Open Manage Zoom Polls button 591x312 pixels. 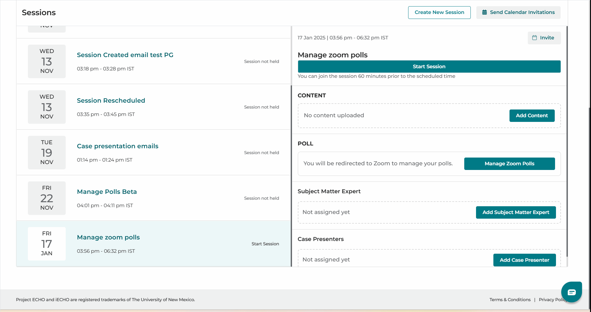[509, 164]
